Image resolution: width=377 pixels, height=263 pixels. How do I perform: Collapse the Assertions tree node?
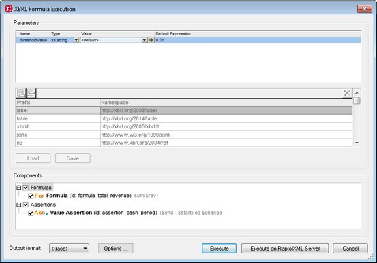[x=19, y=205]
